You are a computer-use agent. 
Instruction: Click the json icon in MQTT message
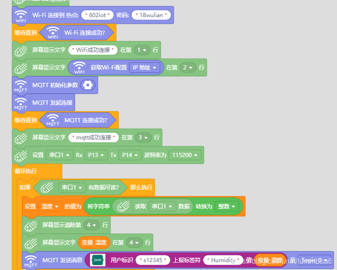(97, 260)
